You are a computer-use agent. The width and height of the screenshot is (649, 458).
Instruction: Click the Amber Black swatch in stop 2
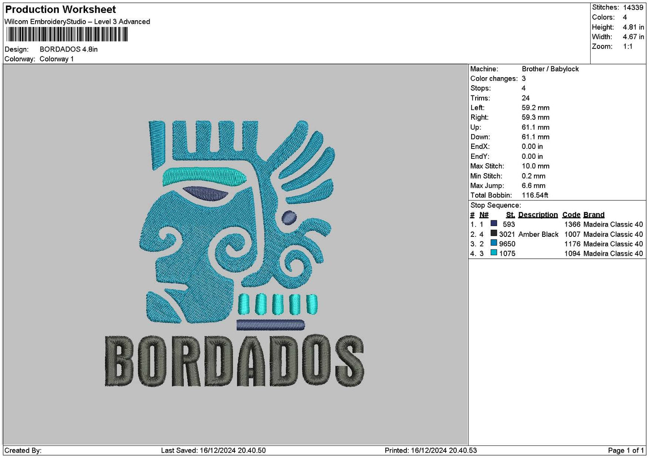click(494, 233)
